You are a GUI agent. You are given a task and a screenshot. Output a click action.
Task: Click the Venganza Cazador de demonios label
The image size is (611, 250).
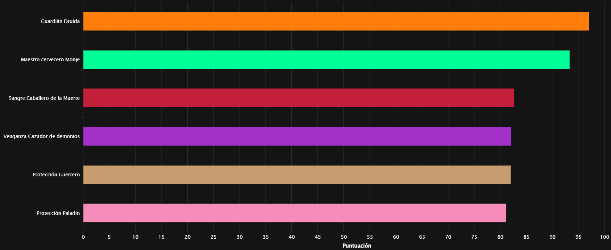pyautogui.click(x=41, y=136)
